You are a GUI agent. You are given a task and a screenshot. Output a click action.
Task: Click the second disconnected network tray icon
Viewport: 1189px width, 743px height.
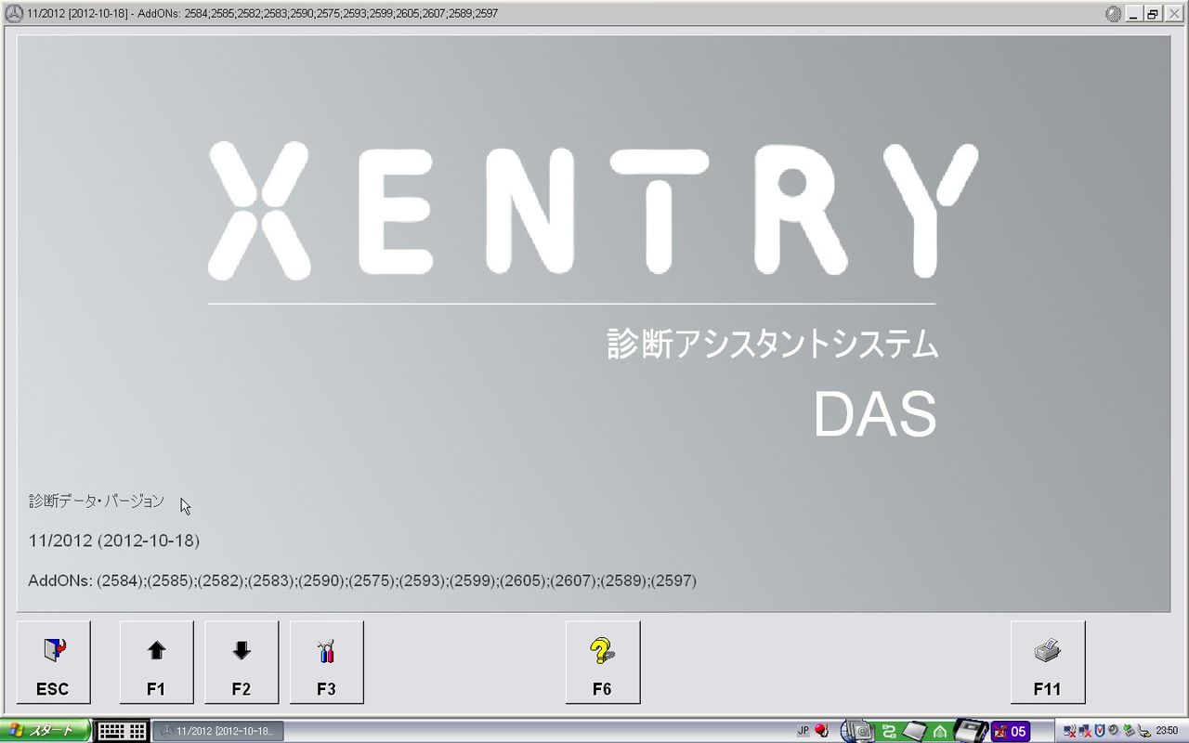coord(1084,731)
